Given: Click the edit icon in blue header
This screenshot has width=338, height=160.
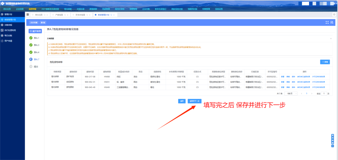Looking at the screenshot, I should 332,22.
